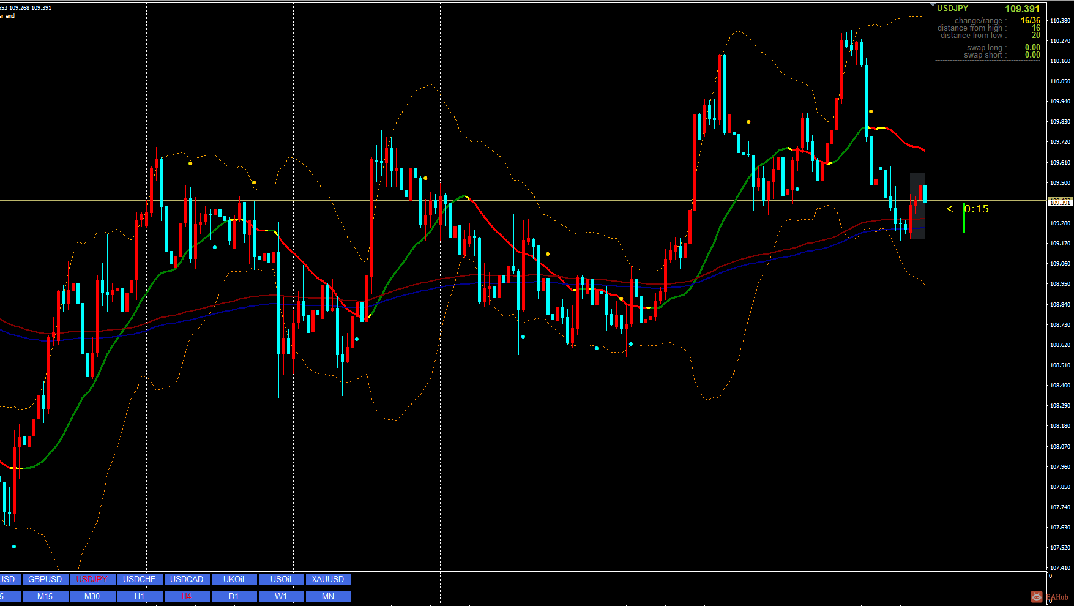Open the MN monthly timeframe
Image resolution: width=1074 pixels, height=606 pixels.
pyautogui.click(x=328, y=596)
